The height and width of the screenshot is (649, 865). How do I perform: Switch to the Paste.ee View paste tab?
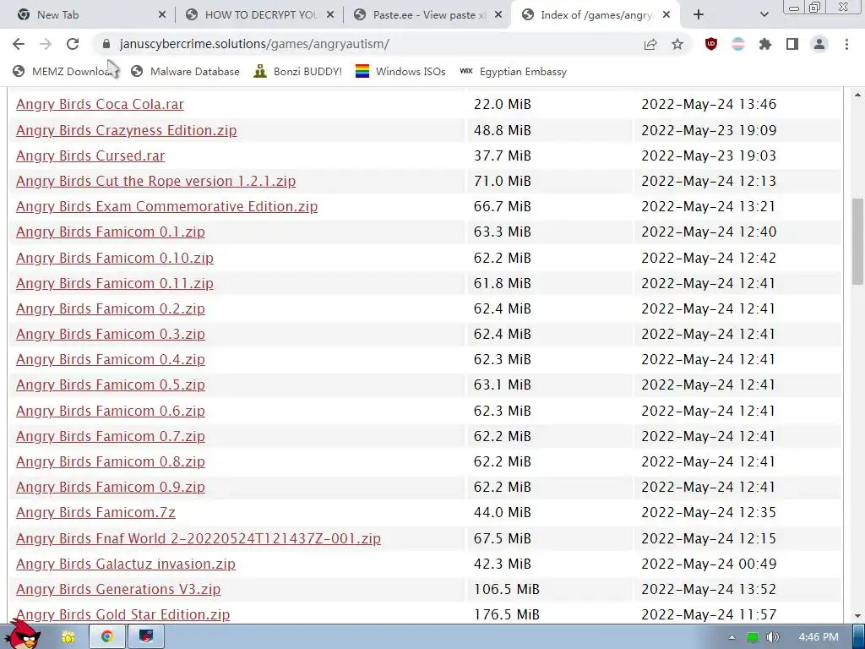427,15
